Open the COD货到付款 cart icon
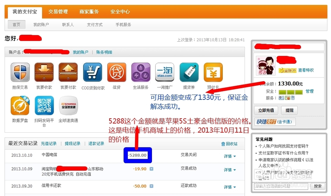Screen dimensions: 331x196 pos(92,72)
